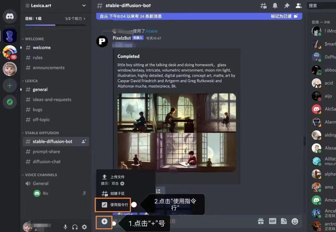
Task: Click mark as read button in banner
Action: (284, 16)
